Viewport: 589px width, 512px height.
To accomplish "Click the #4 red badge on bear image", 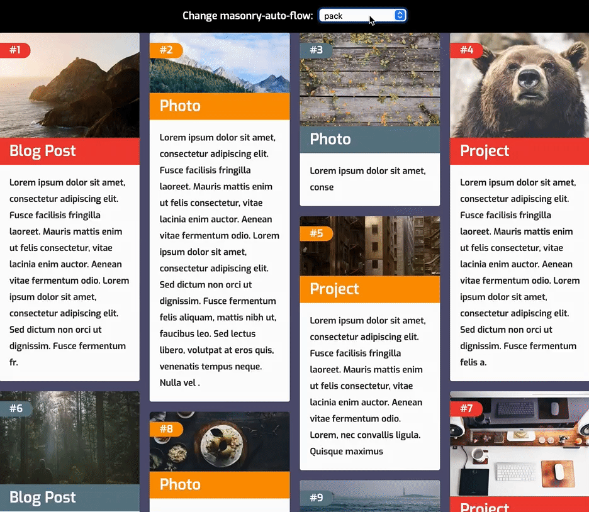I will [x=466, y=50].
